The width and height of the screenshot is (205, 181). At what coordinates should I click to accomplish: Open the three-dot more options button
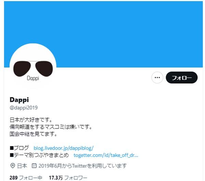pyautogui.click(x=157, y=77)
